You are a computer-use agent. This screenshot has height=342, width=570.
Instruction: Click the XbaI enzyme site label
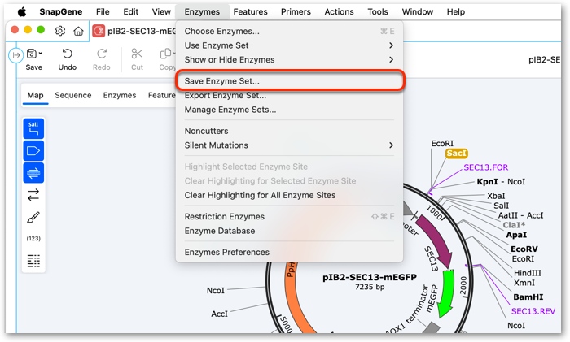pos(496,196)
